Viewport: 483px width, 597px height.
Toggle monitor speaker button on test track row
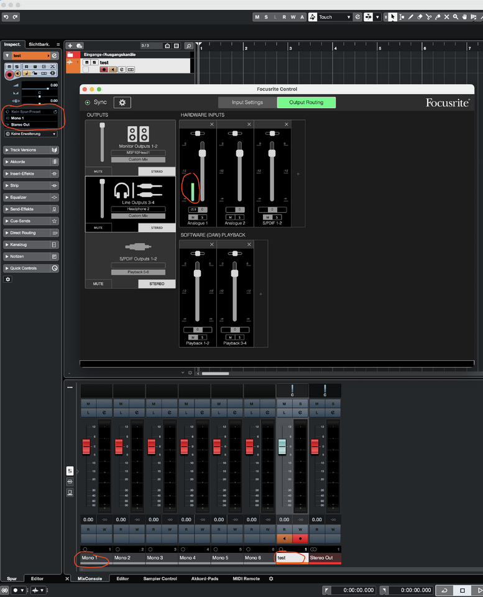(113, 69)
